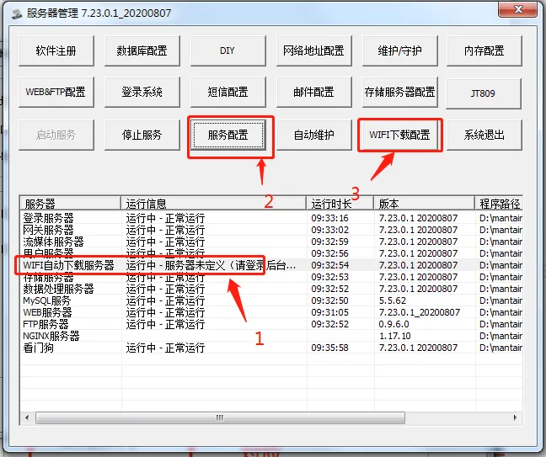Click the 程序路径 column header
The height and width of the screenshot is (457, 546).
coord(499,204)
